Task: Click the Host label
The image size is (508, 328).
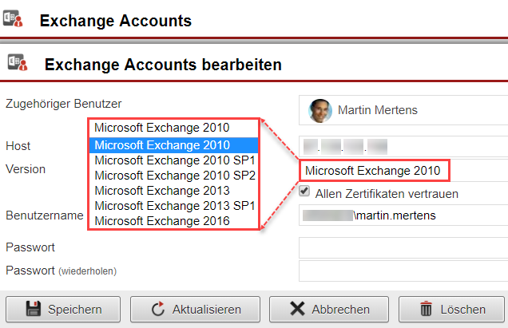Action: pyautogui.click(x=18, y=146)
